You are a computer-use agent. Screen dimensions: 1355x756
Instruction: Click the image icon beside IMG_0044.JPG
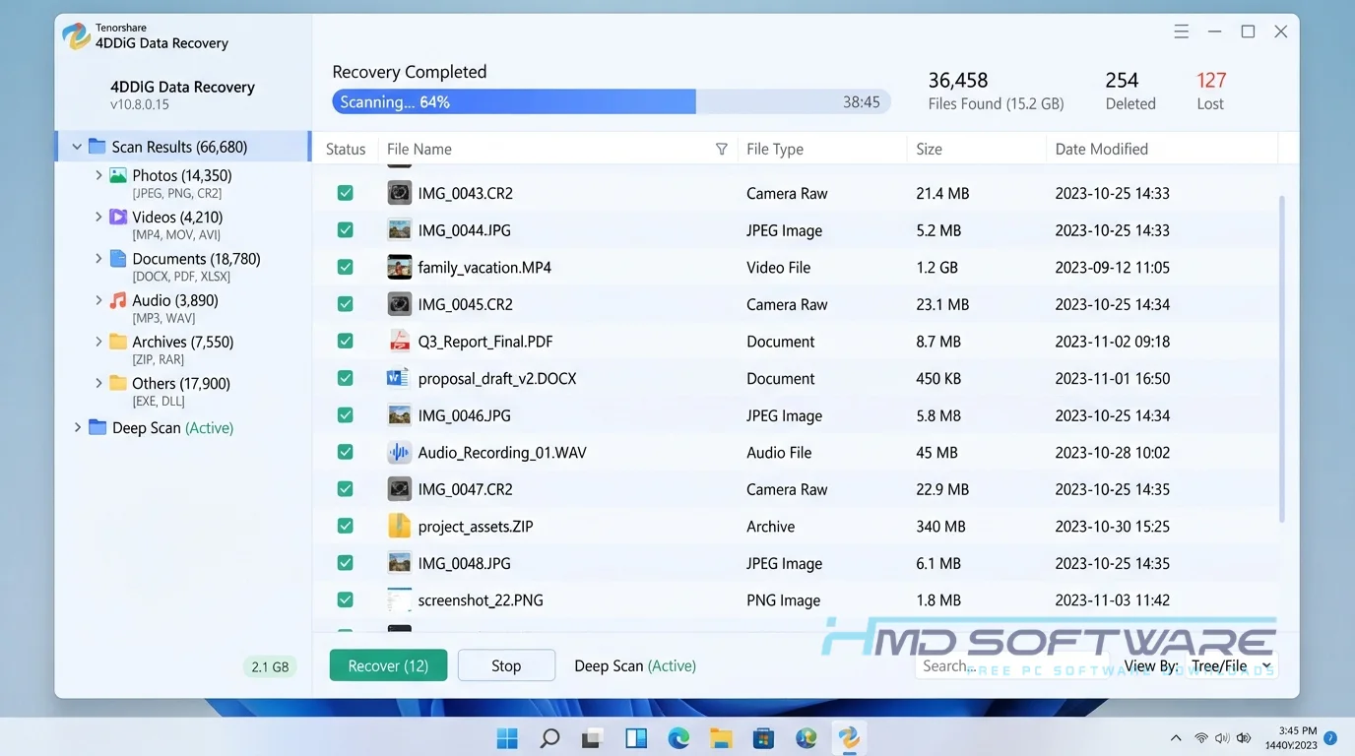coord(399,230)
